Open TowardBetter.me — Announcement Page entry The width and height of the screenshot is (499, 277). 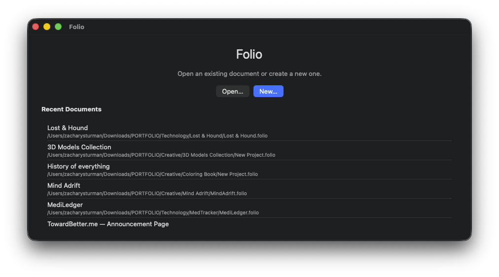point(108,224)
